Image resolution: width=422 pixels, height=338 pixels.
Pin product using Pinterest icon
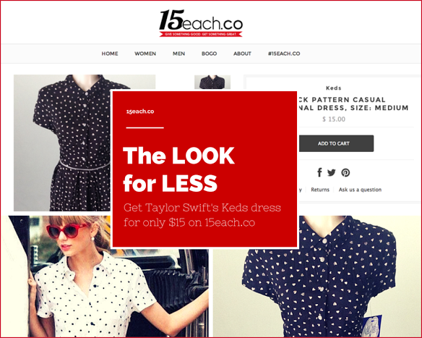point(345,172)
